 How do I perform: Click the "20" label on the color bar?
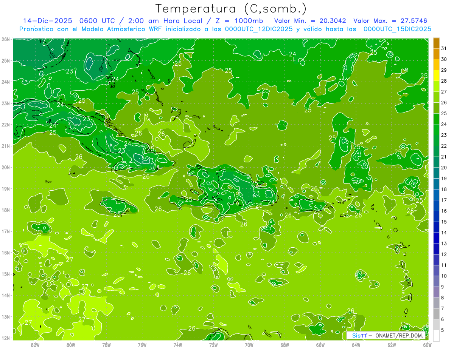444,168
